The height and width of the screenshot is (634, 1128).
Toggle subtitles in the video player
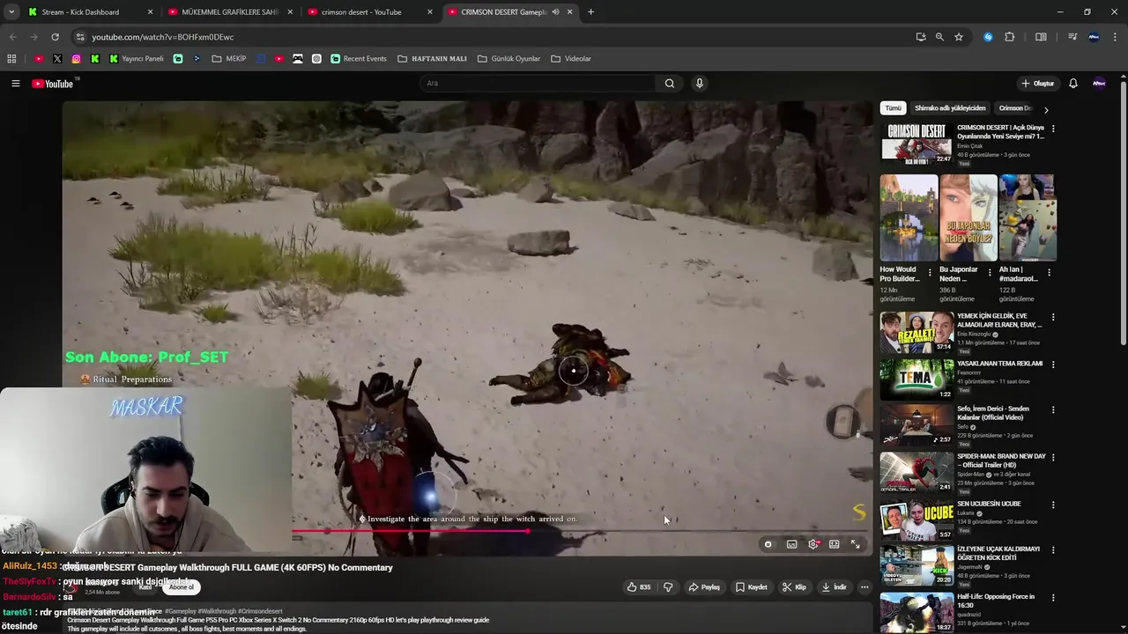(791, 544)
